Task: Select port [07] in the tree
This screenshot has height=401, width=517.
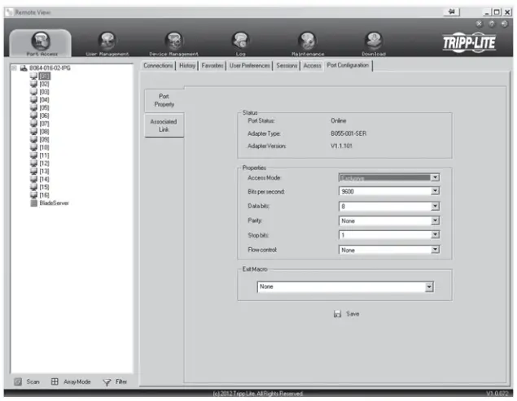Action: click(44, 124)
